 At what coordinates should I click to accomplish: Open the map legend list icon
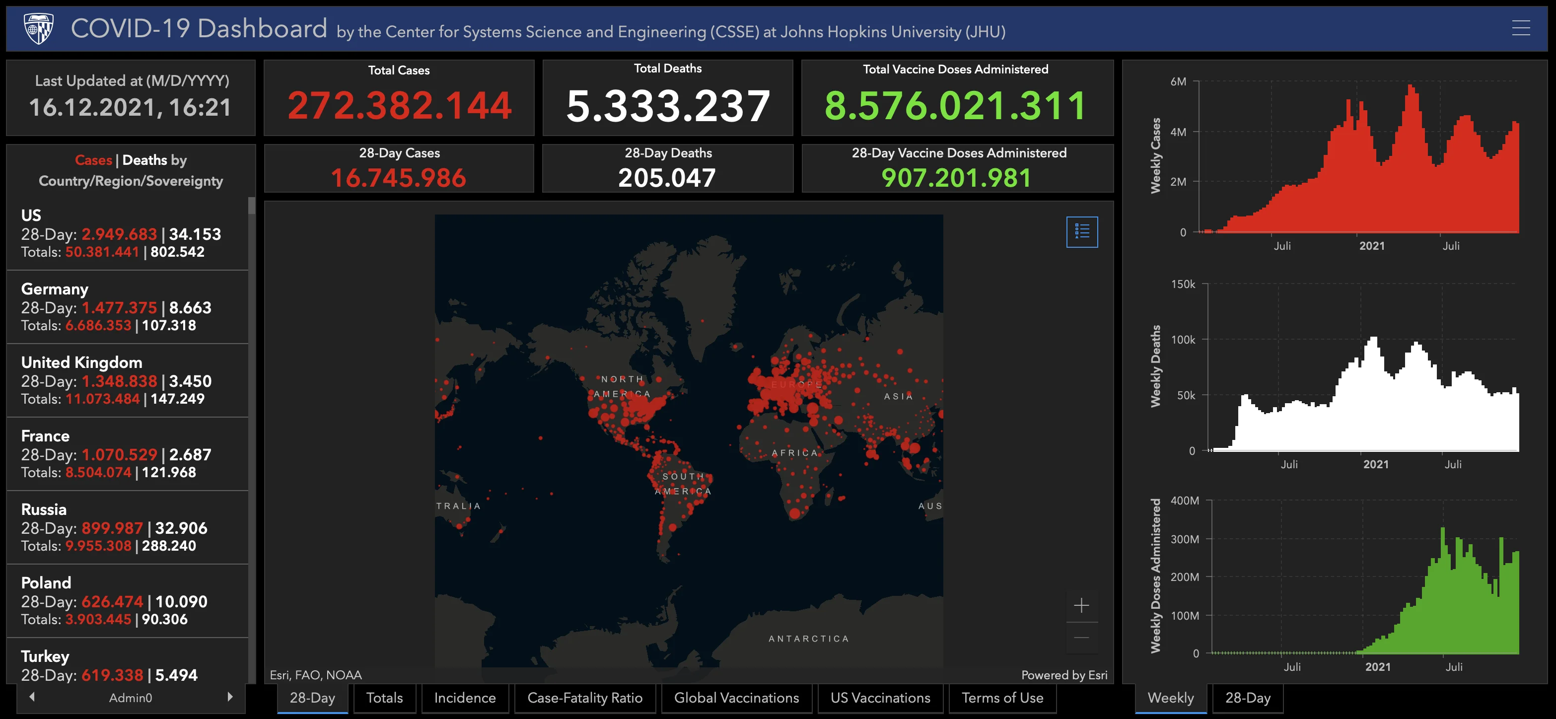[x=1082, y=231]
